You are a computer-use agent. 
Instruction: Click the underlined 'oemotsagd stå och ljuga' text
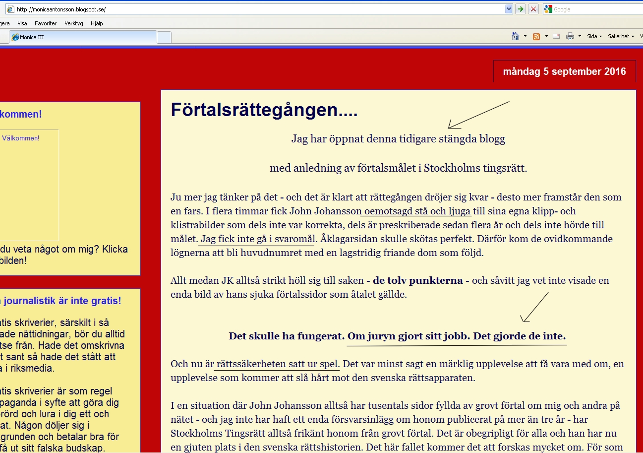417,211
